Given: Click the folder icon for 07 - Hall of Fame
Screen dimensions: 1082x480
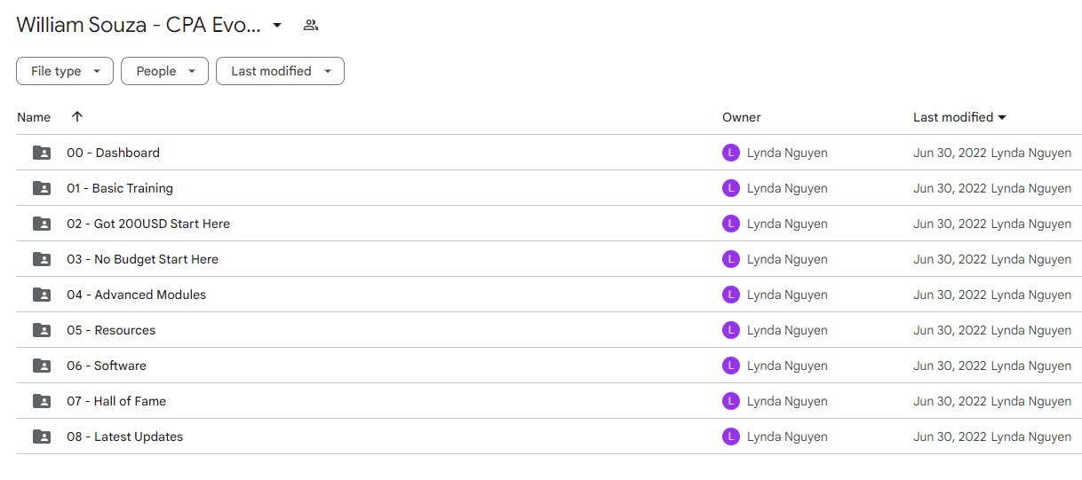Looking at the screenshot, I should point(42,401).
